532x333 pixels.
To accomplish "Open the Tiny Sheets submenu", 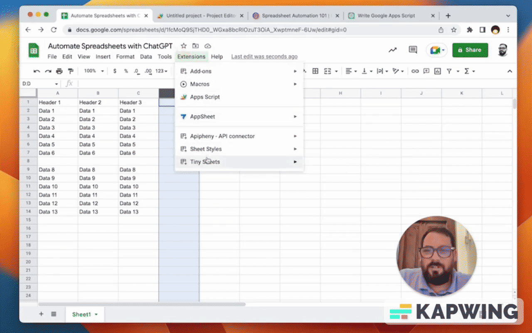I will [x=239, y=162].
